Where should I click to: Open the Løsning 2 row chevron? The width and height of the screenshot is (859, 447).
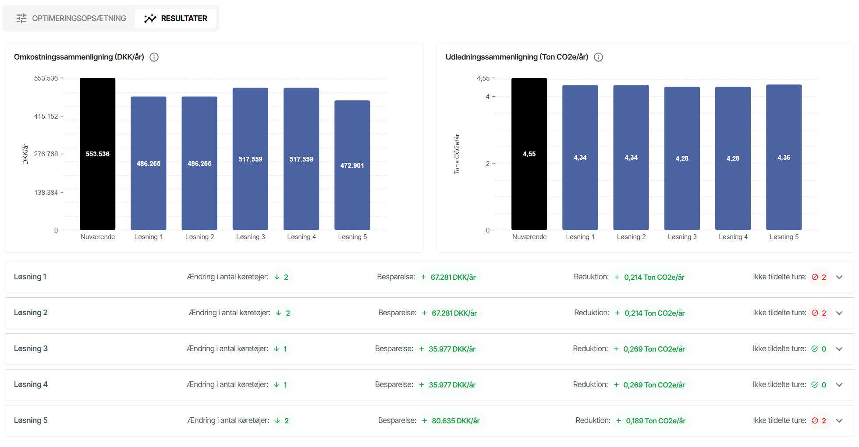(x=839, y=313)
